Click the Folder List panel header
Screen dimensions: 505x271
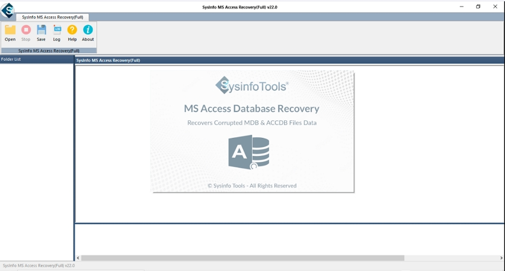click(37, 60)
